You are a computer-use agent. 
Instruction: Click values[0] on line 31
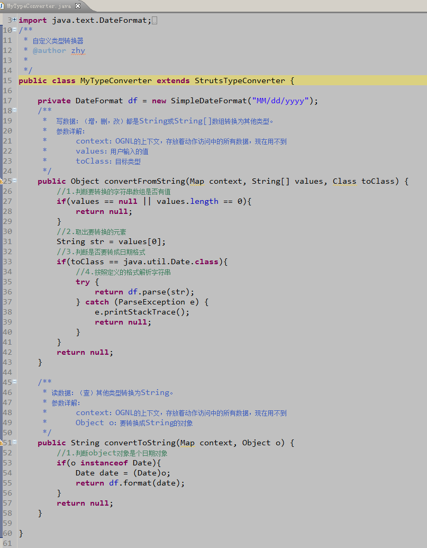click(140, 241)
